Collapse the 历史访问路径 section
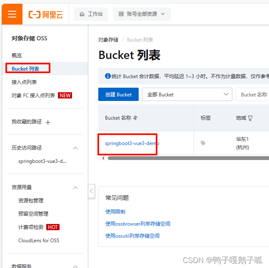Screen dimensions: 269x268 click(x=75, y=148)
